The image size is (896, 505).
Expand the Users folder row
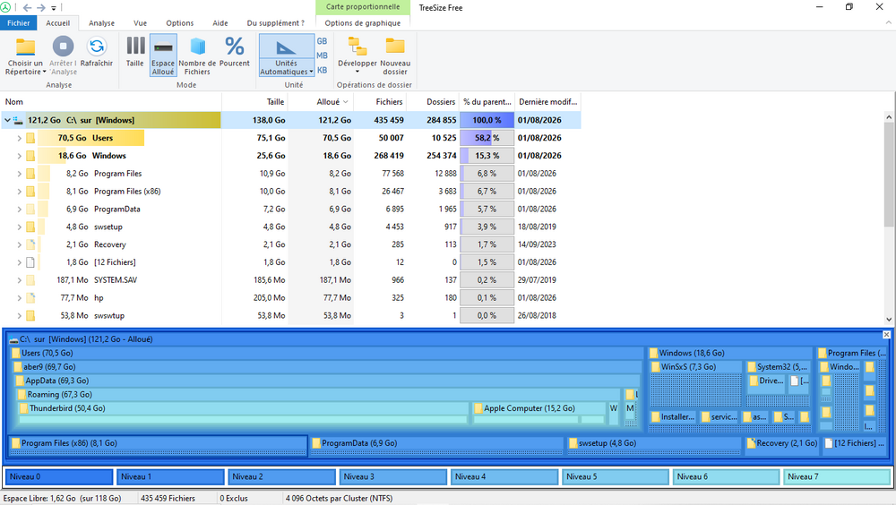coord(20,138)
